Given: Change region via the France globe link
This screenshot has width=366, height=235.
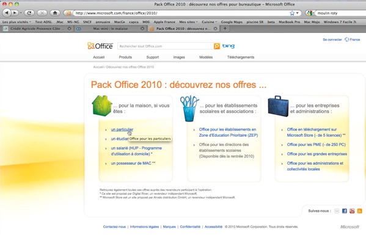Looking at the screenshot, I should pos(353,40).
